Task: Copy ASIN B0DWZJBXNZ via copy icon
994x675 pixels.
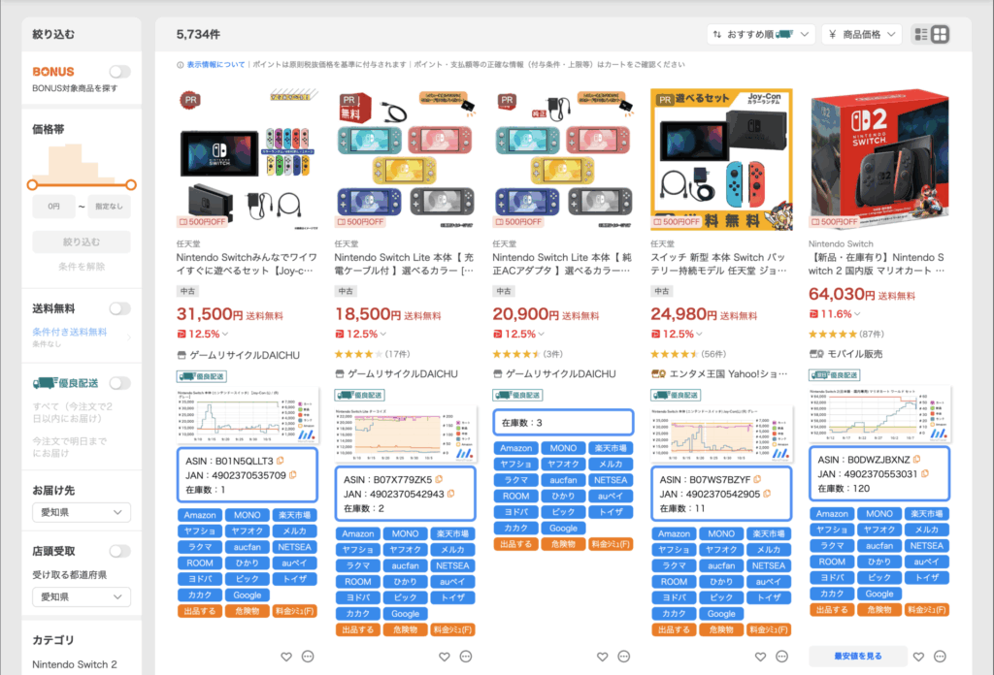Action: (x=916, y=460)
